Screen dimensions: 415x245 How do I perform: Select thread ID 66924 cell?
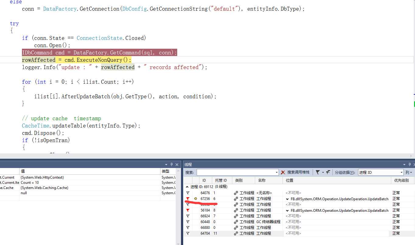click(205, 216)
